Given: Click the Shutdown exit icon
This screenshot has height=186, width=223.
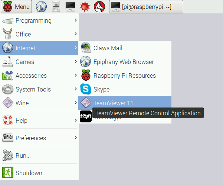Looking at the screenshot, I should click(8, 172).
